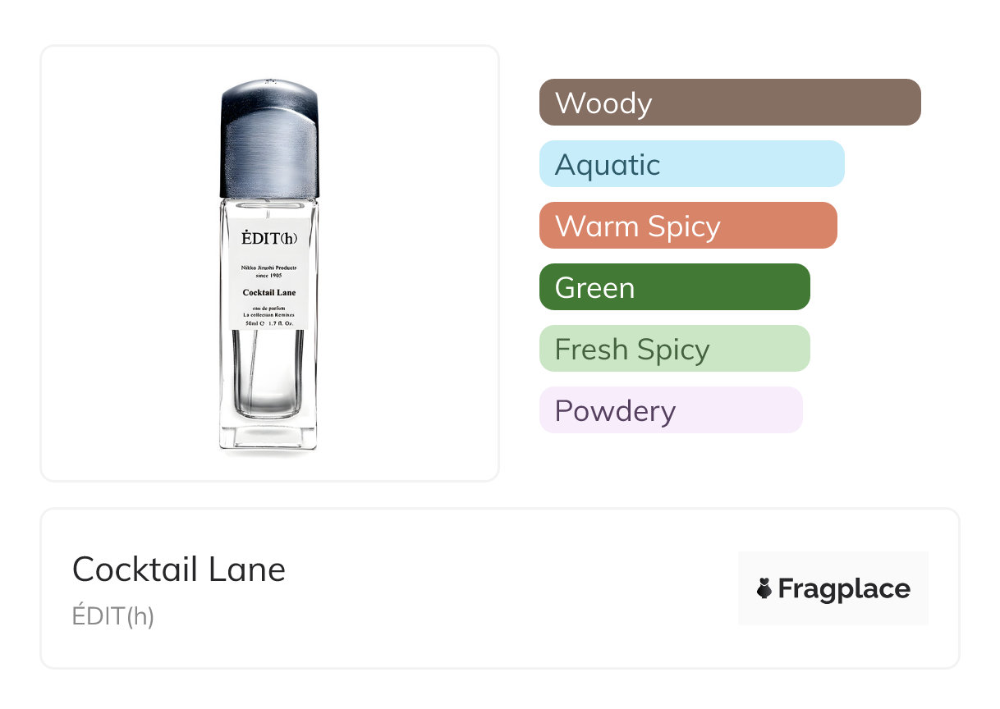Click the Fragplace perfume bottle logo icon
The image size is (1000, 709).
point(764,588)
